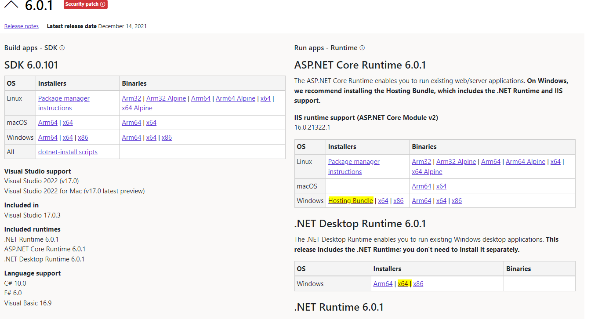Download ASP.NET Core Runtime Linux Arm64 binary
591x319 pixels.
[491, 162]
